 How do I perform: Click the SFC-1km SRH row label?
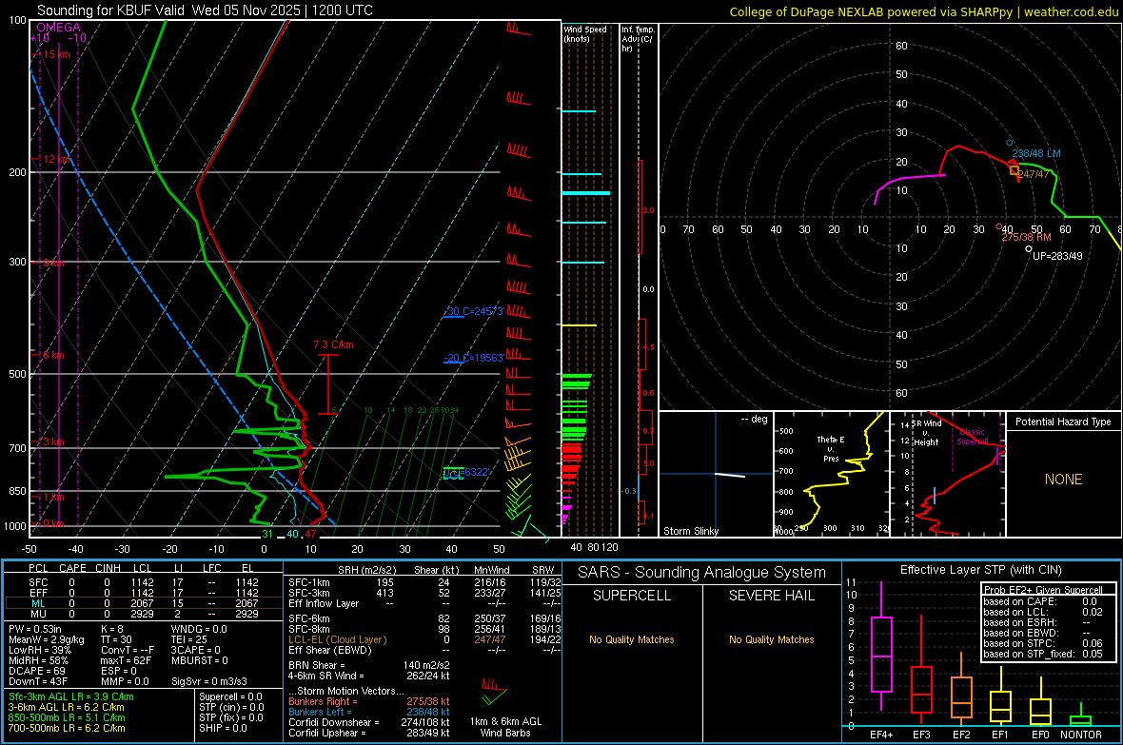point(308,582)
